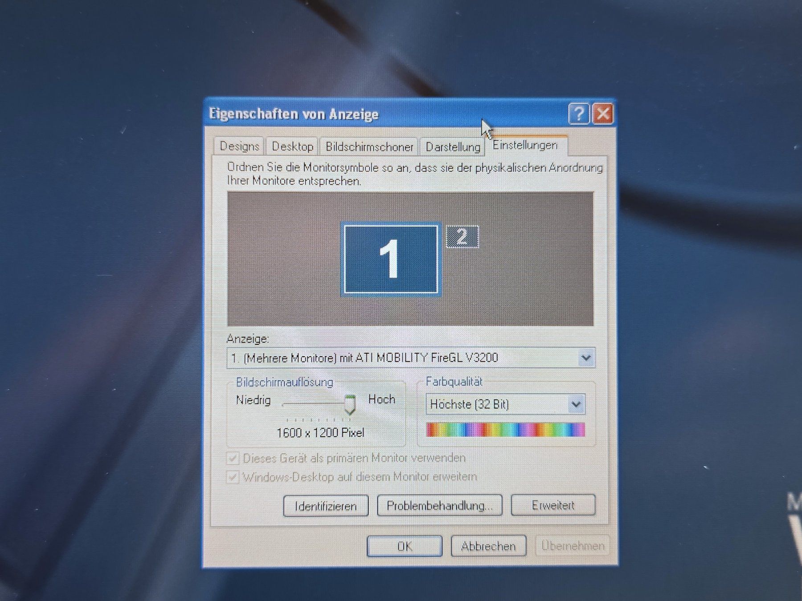Click the 'Hoch' slider label
802x601 pixels.
tap(382, 399)
